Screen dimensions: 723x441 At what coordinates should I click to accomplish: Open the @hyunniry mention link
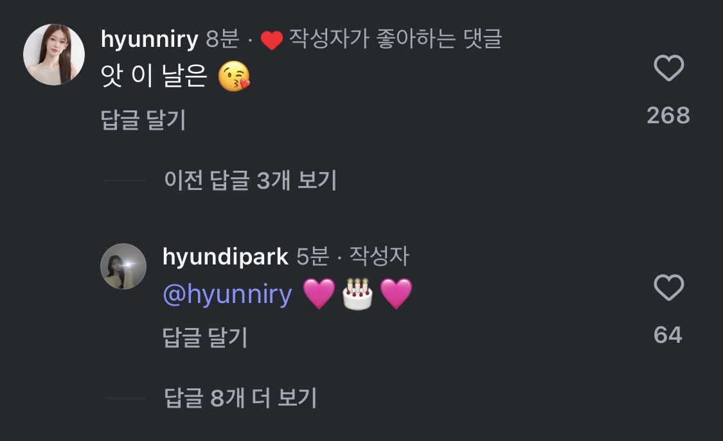tap(228, 295)
